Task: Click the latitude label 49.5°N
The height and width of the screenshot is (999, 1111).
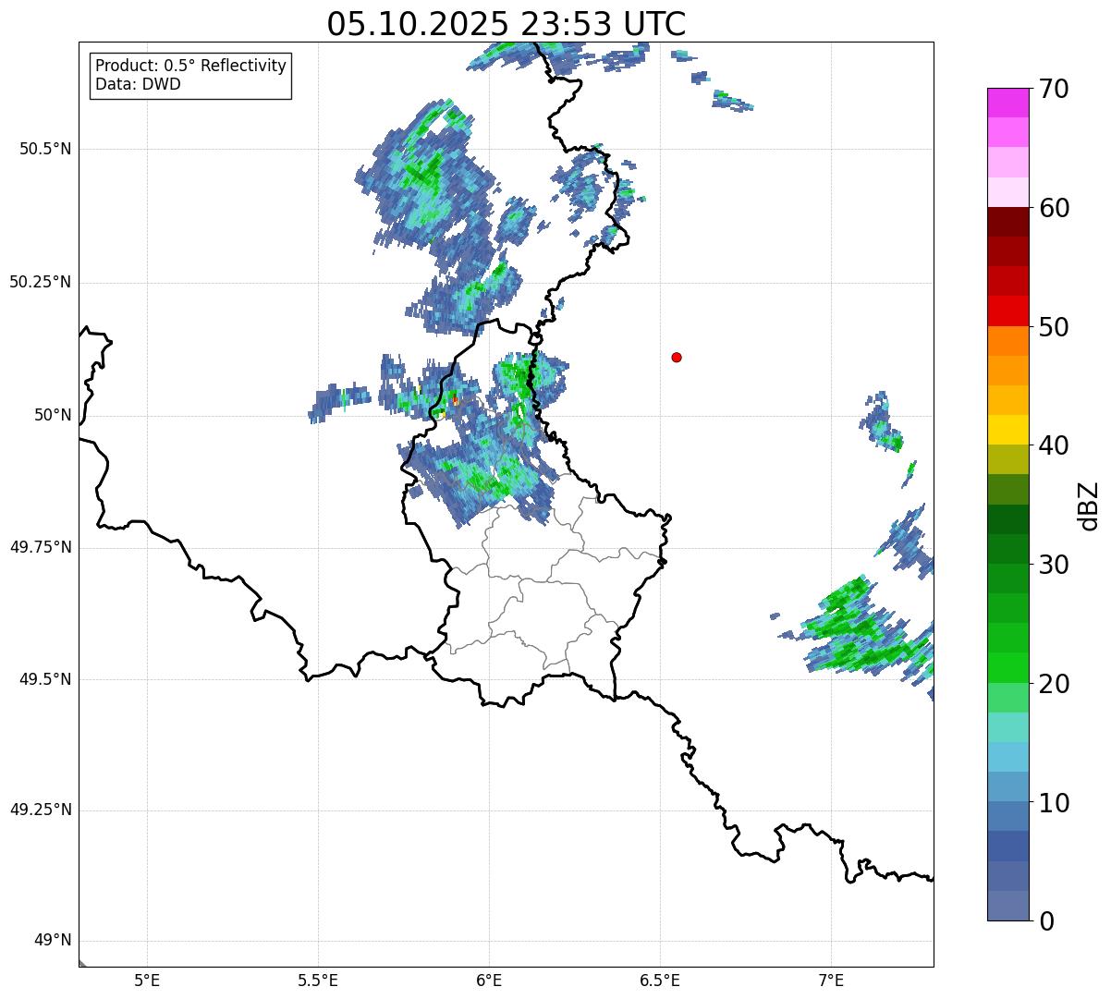Action: click(45, 679)
